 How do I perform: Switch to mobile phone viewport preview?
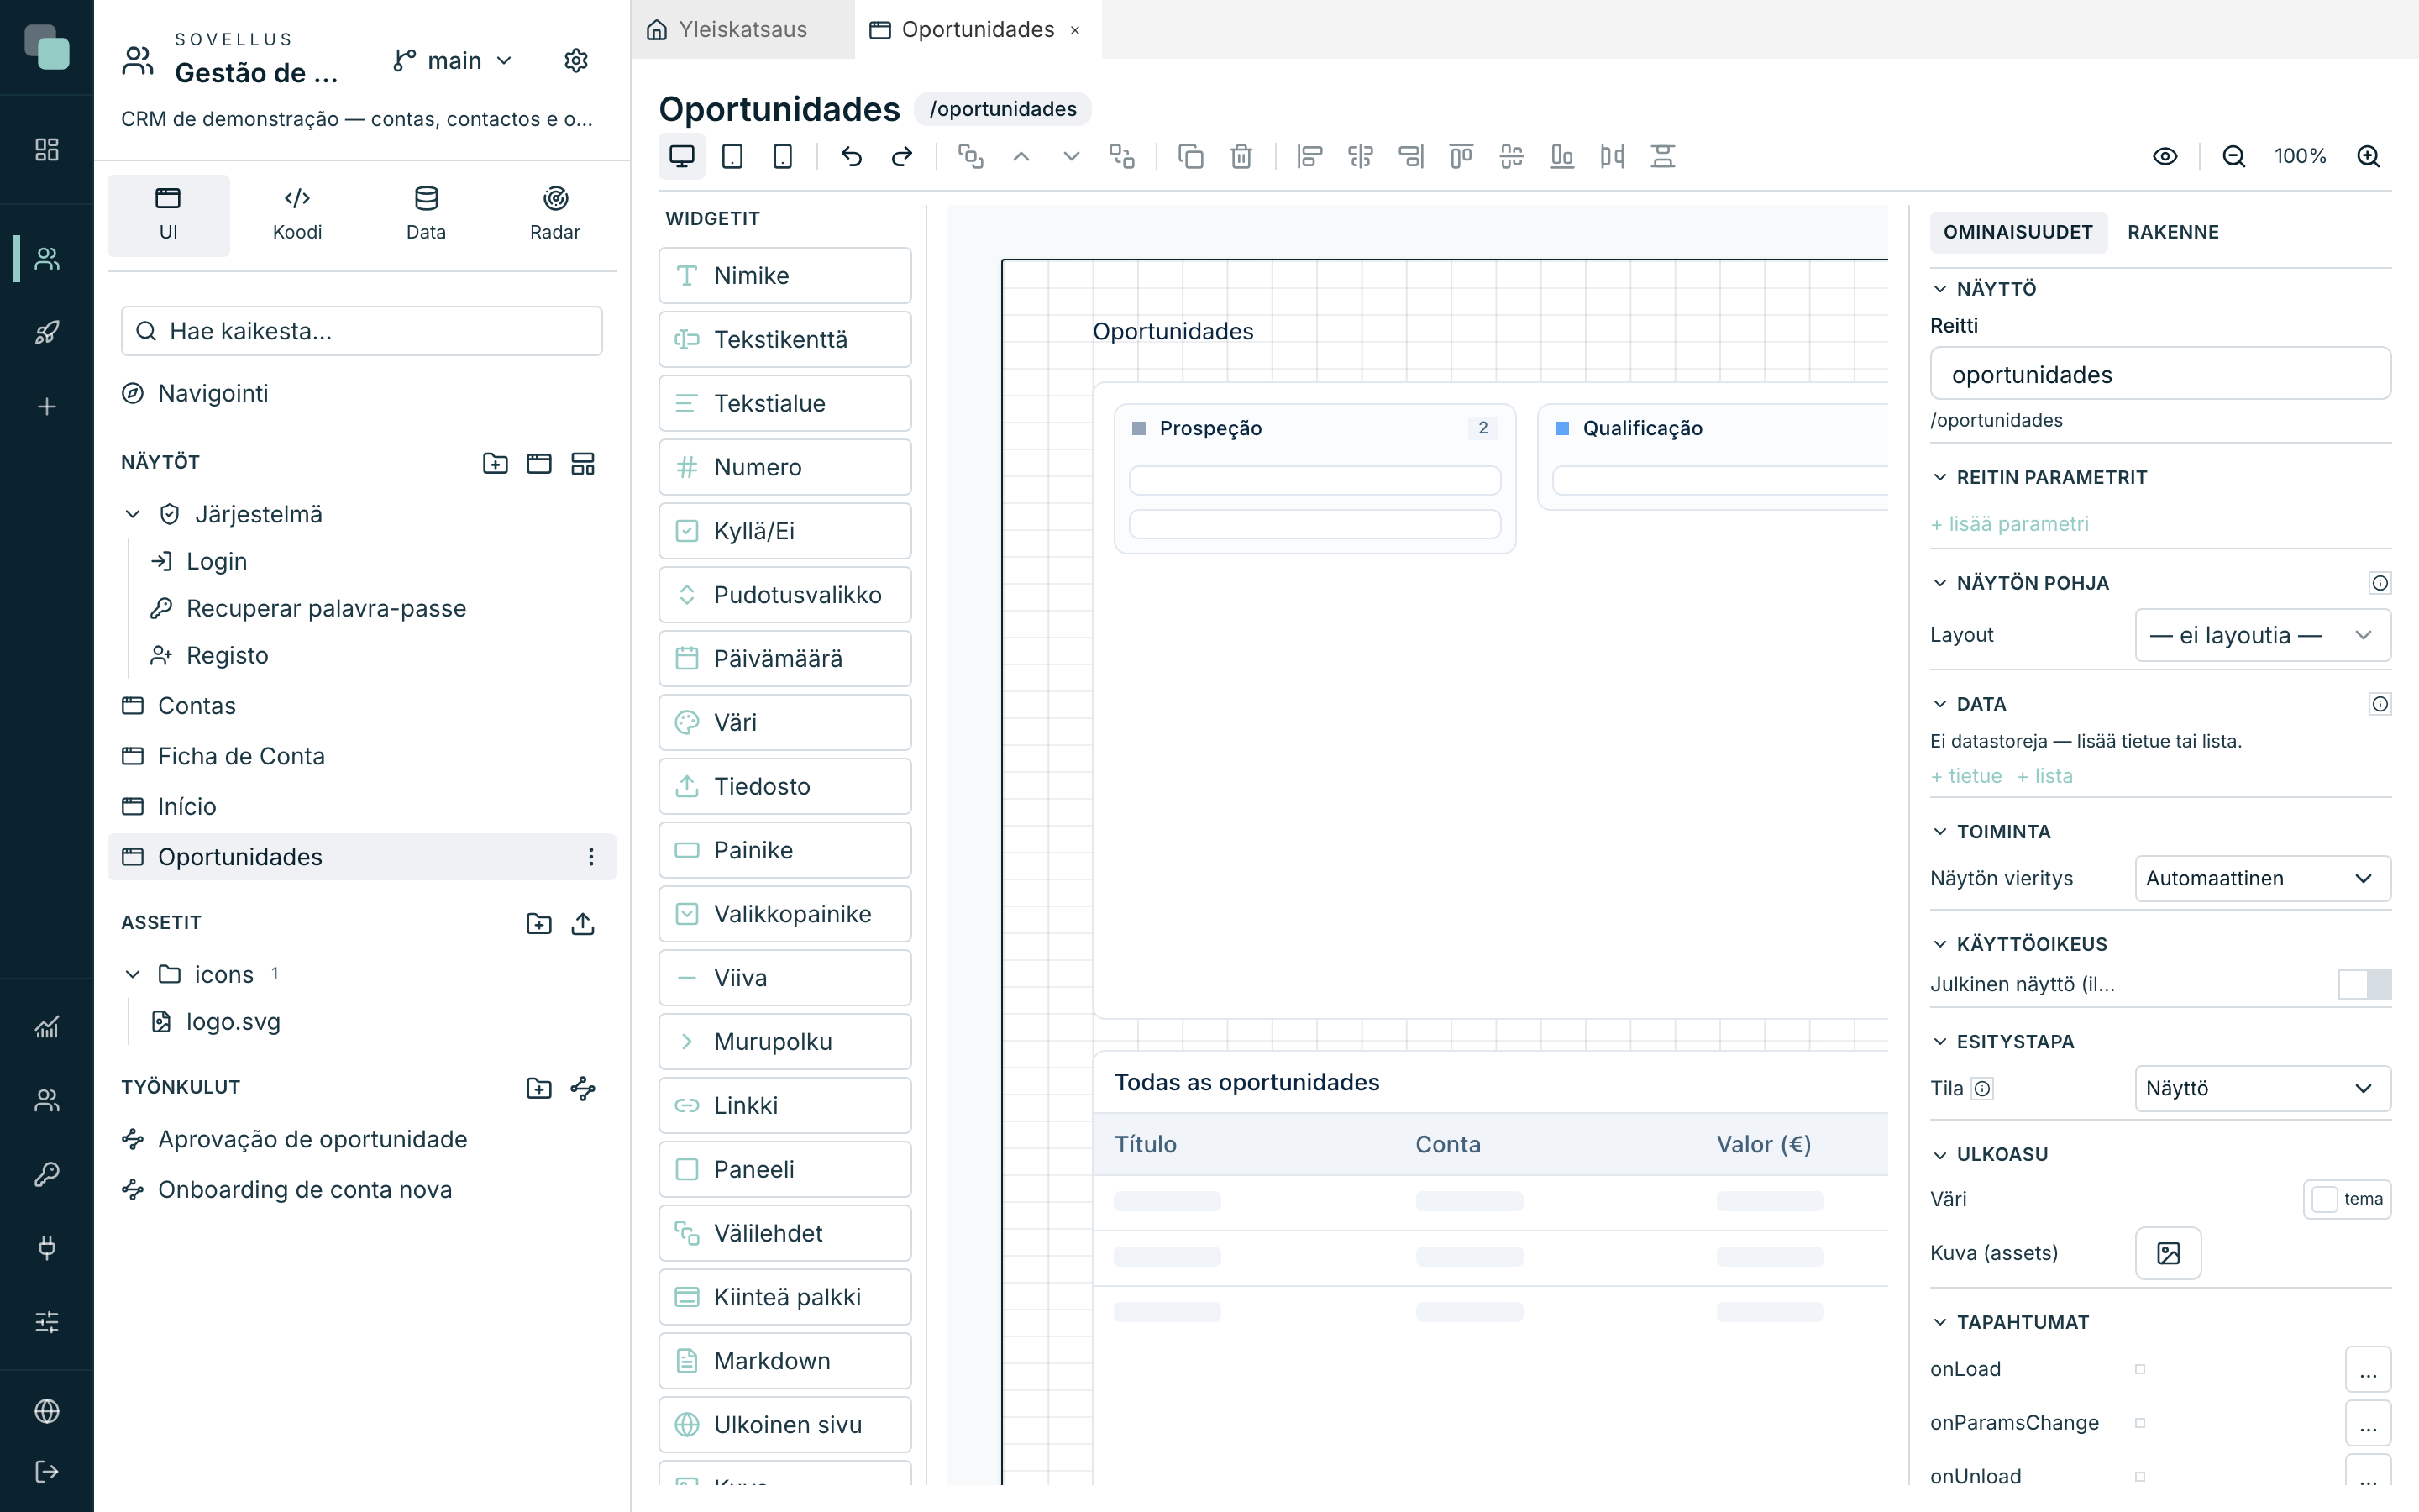(x=783, y=156)
